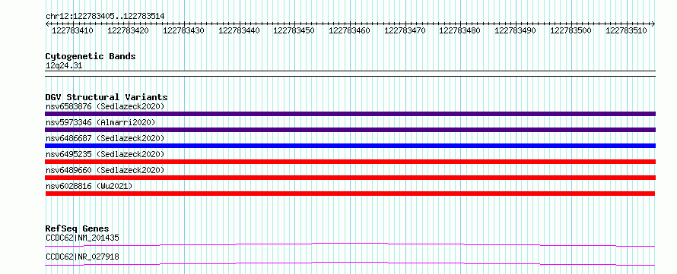Click ruler position 122783420
The height and width of the screenshot is (274, 677).
click(x=128, y=30)
